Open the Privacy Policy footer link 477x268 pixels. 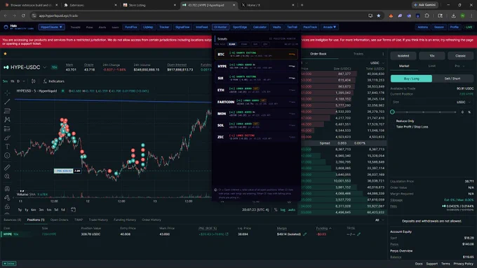pos(463,264)
